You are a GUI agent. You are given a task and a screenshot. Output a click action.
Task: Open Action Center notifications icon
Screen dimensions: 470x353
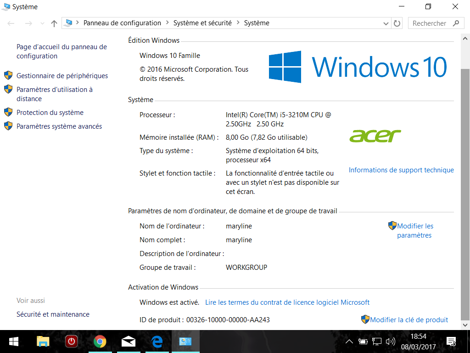(451, 342)
